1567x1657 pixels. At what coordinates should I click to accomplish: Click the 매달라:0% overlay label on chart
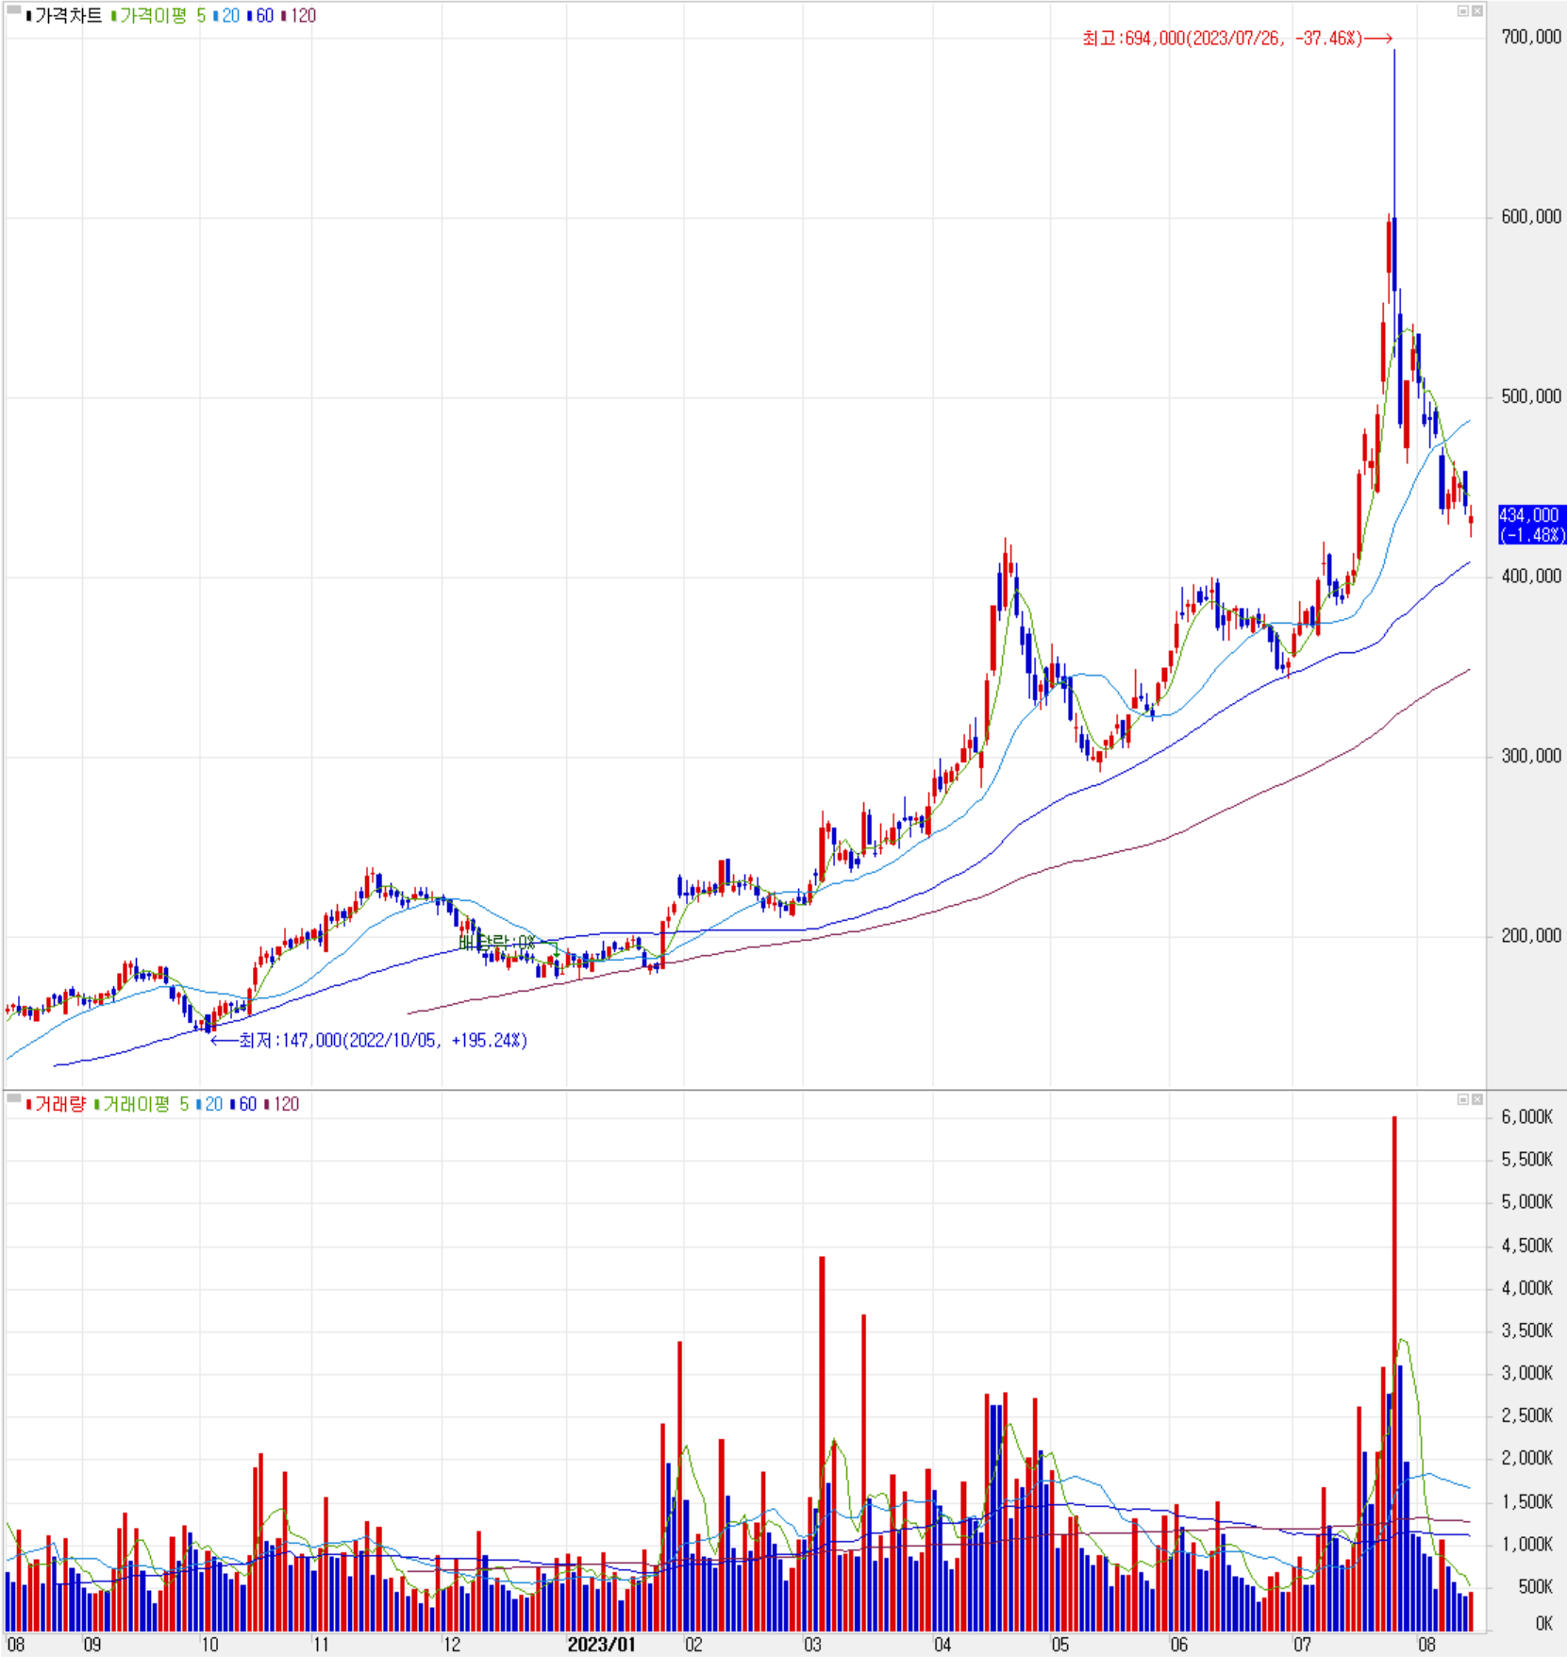pos(497,942)
